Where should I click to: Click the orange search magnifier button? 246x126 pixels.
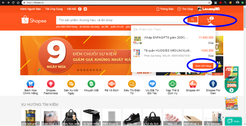tap(192, 20)
